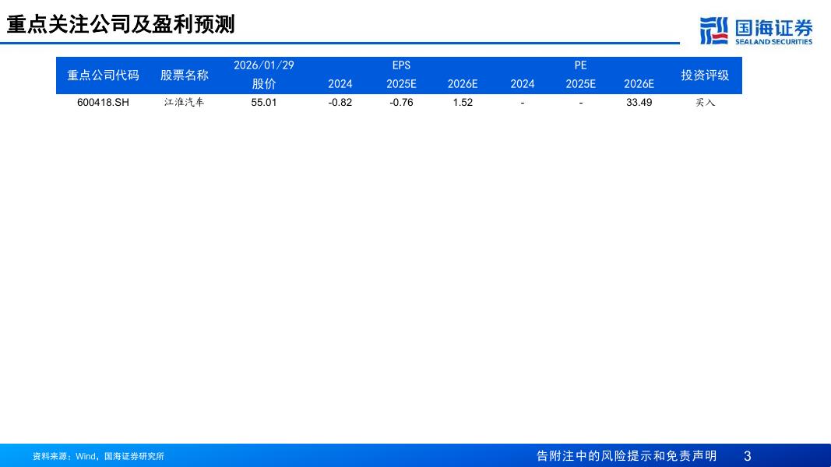This screenshot has width=831, height=467.
Task: Select the 2025E EPS value -0.76
Action: tap(401, 102)
